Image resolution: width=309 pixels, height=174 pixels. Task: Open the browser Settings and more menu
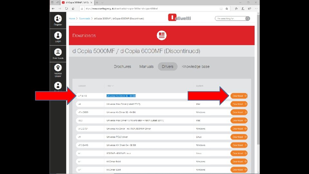(x=256, y=9)
